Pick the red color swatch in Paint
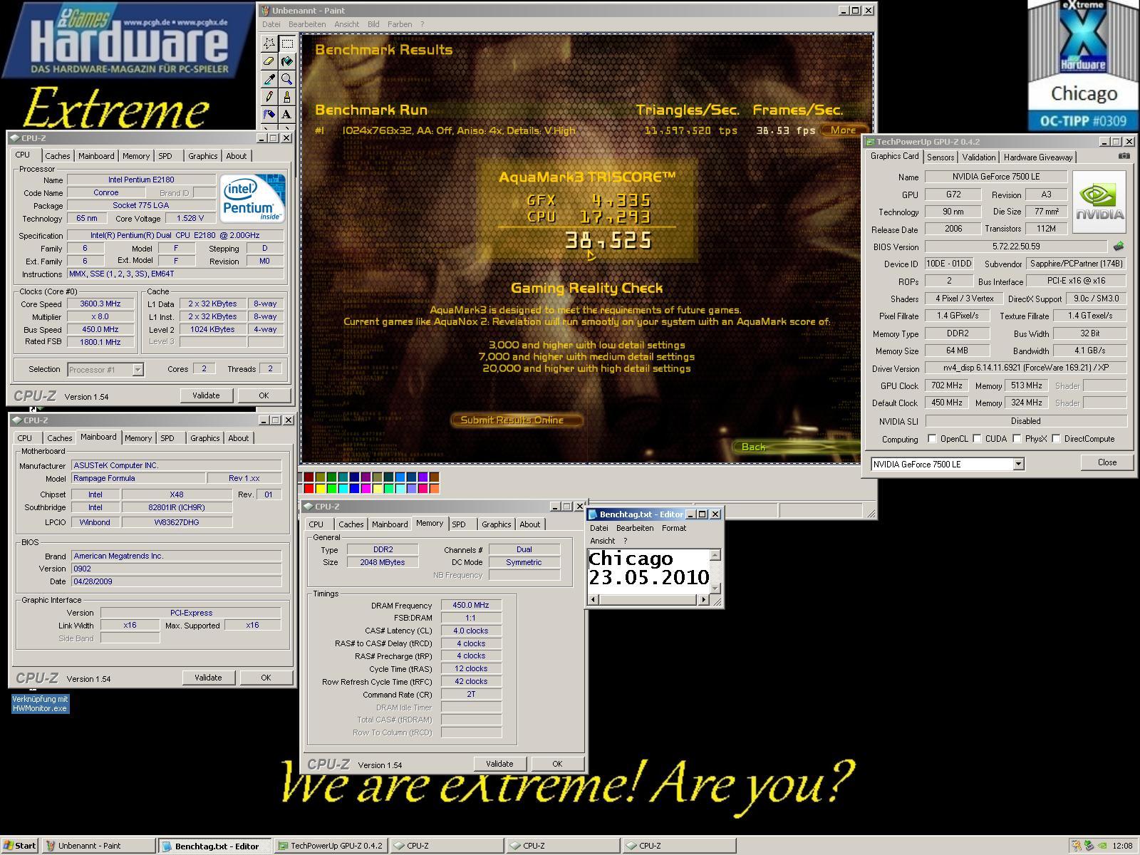The width and height of the screenshot is (1140, 855). (309, 488)
